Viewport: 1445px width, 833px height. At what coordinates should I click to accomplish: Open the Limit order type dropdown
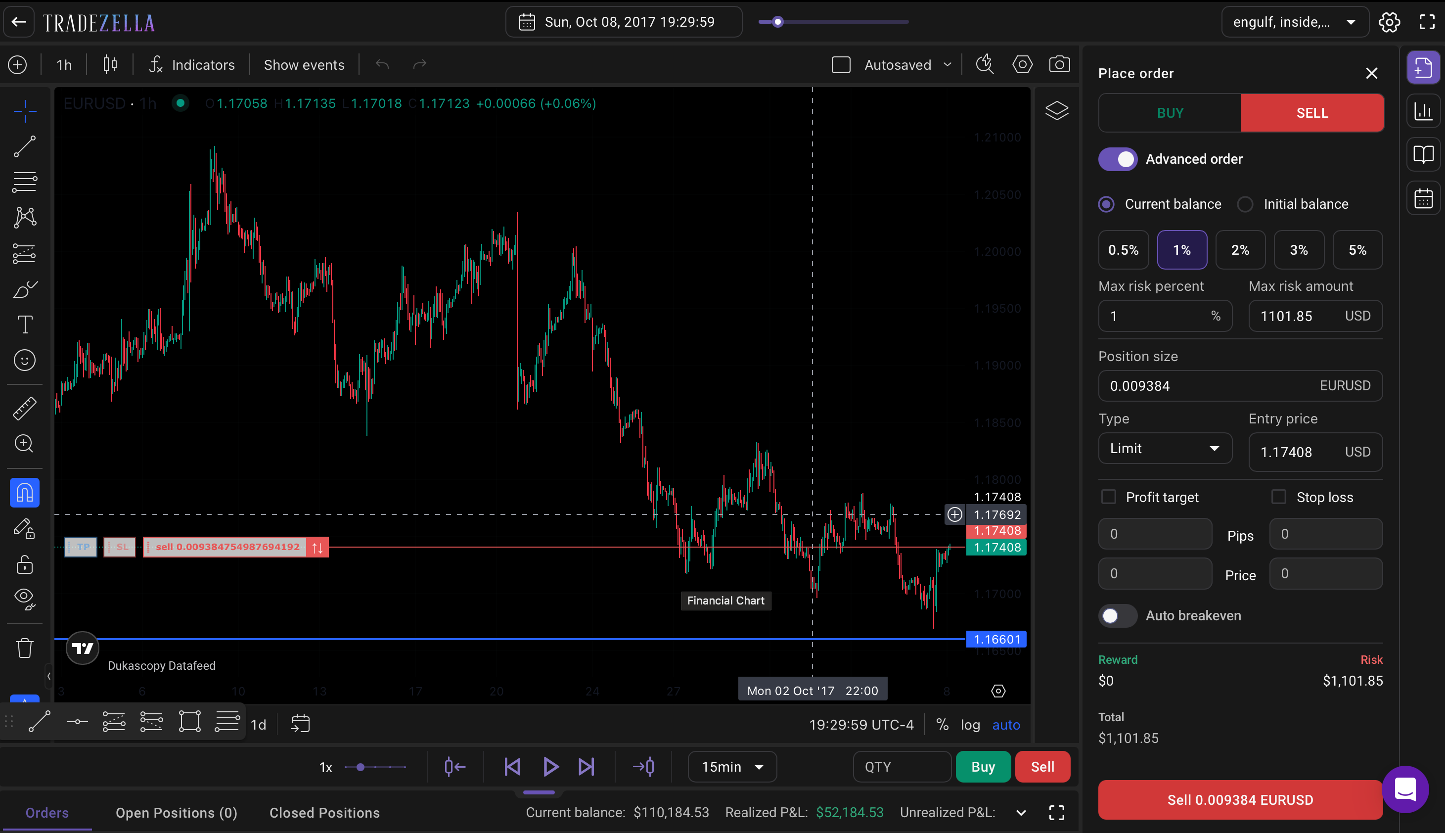(1165, 449)
